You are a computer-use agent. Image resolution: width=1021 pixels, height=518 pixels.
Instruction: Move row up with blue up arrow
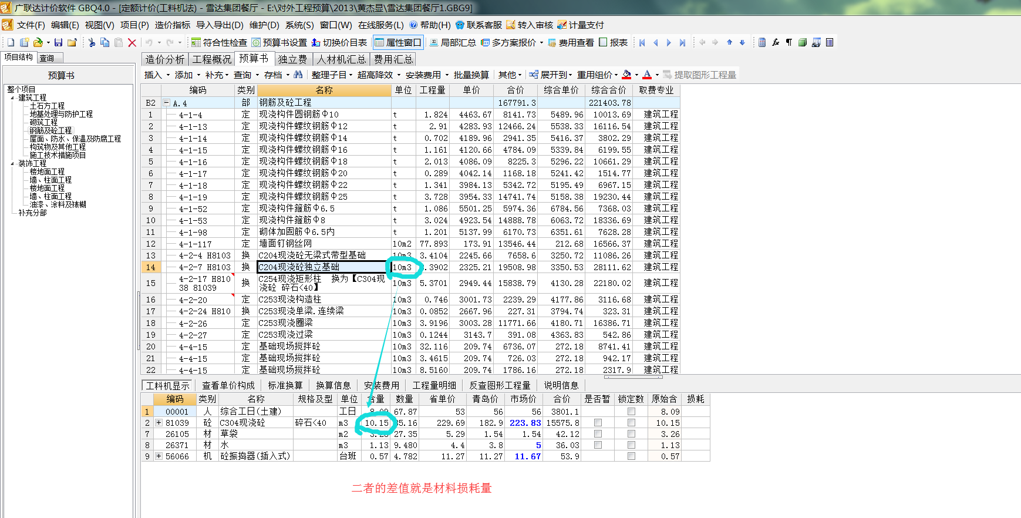[729, 42]
